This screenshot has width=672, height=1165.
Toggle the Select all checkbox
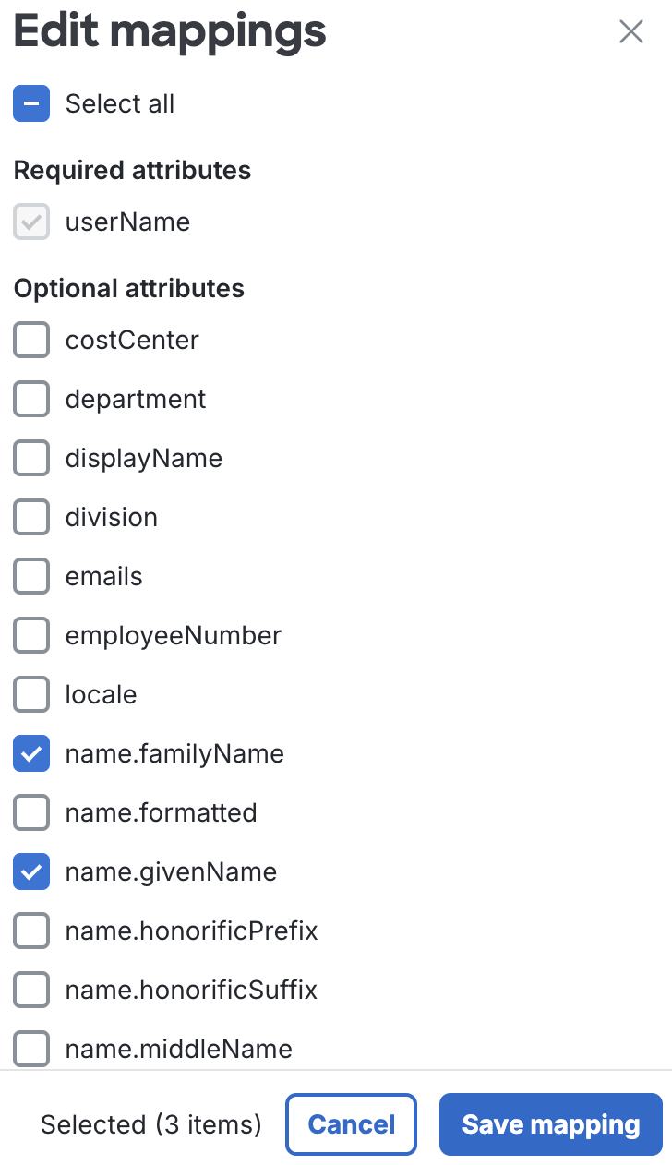click(31, 103)
